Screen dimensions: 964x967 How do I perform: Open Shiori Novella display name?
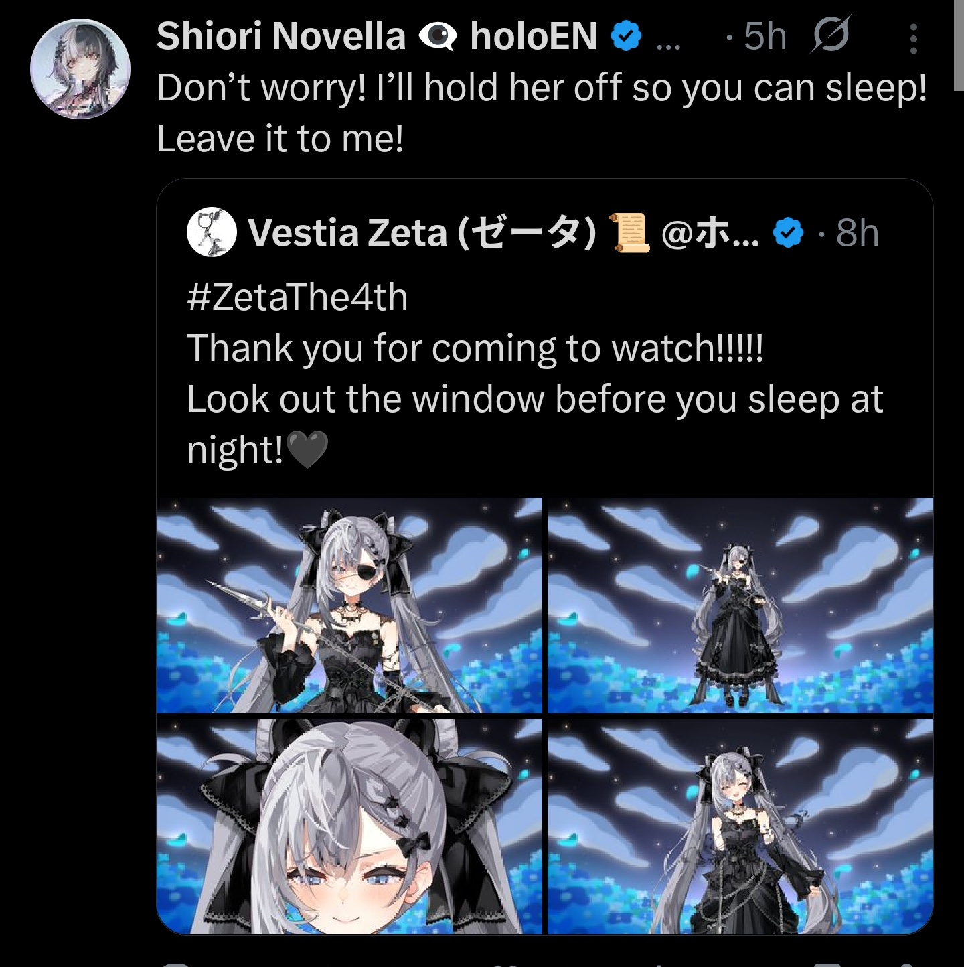point(281,35)
